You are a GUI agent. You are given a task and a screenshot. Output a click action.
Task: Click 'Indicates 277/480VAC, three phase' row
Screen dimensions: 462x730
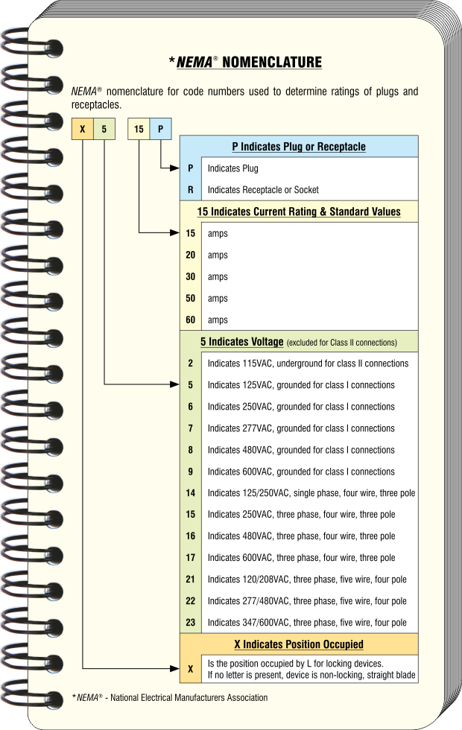[299, 601]
